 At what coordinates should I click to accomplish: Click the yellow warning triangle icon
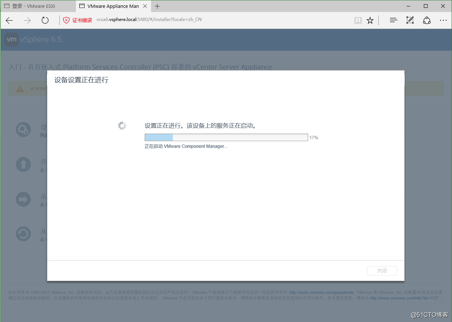pos(20,89)
